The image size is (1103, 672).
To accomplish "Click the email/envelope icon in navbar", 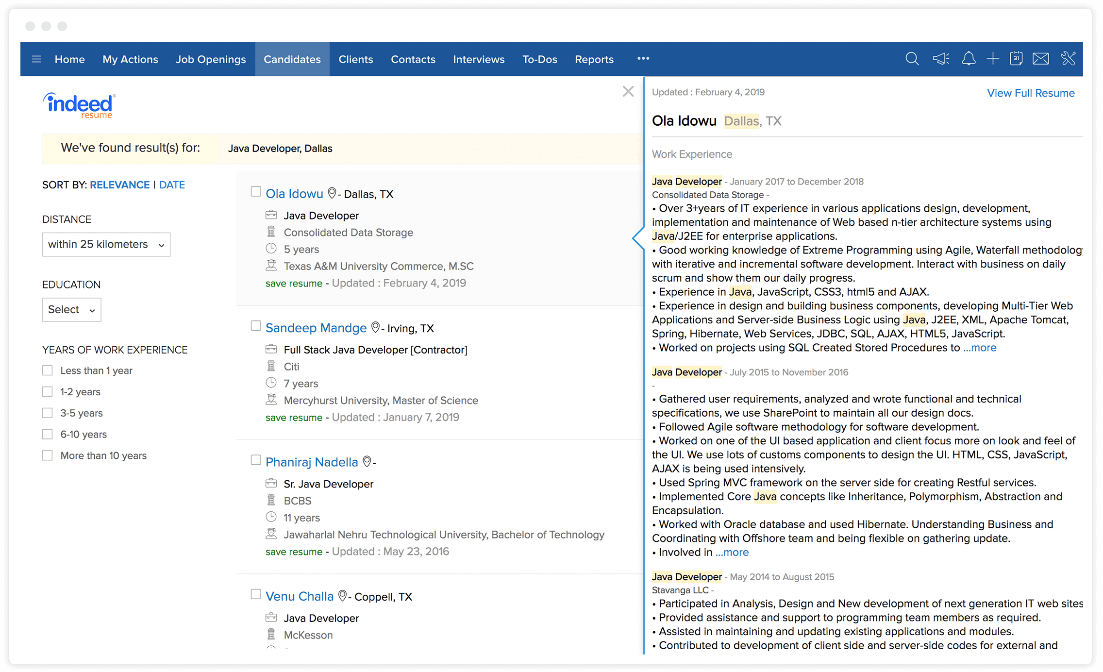I will pyautogui.click(x=1041, y=58).
